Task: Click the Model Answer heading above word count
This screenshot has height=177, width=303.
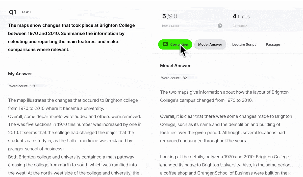Action: (175, 66)
